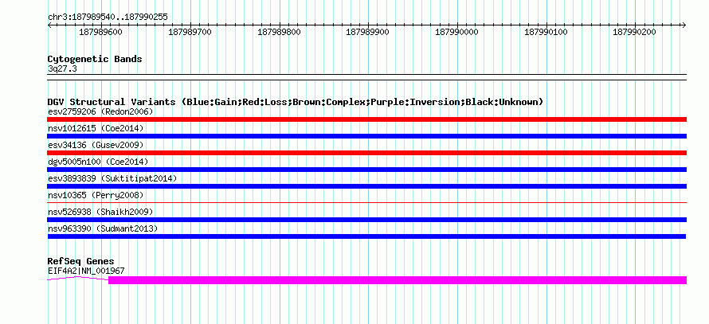Select the blue dgv5005n100 Coe2014 bar
709x324 pixels.
[366, 170]
